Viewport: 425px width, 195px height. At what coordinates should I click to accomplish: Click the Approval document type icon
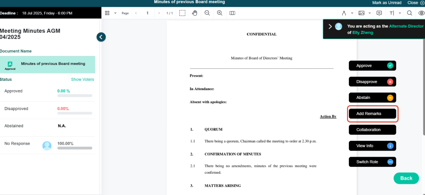10,66
